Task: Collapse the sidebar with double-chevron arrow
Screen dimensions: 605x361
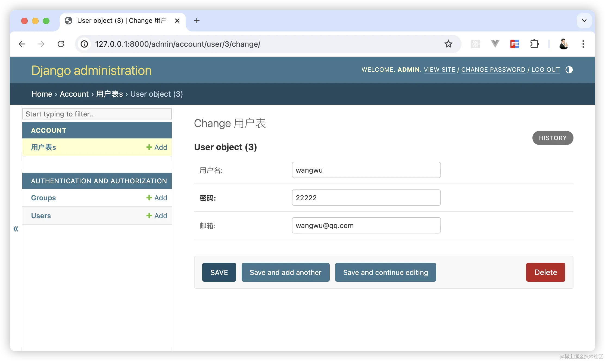Action: pyautogui.click(x=16, y=229)
